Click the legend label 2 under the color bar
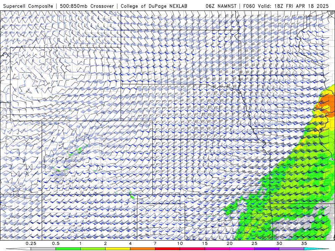The height and width of the screenshot is (251, 335). pyautogui.click(x=106, y=243)
